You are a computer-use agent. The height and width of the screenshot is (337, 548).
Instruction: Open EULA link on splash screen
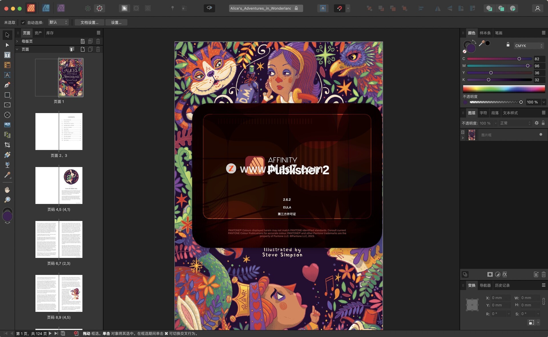click(287, 207)
